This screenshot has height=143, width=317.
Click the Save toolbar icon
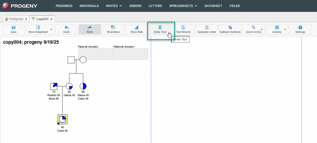(x=13, y=29)
